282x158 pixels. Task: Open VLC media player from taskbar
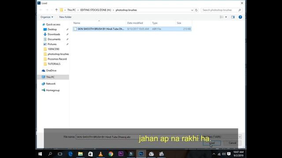[101, 154]
